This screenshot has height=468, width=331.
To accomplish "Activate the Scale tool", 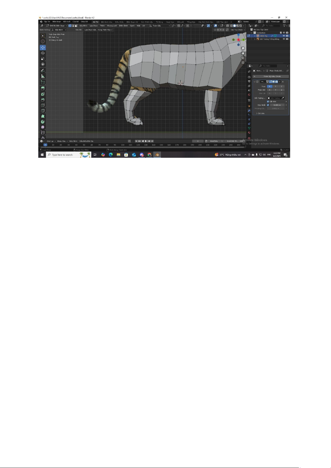I will 43,59.
